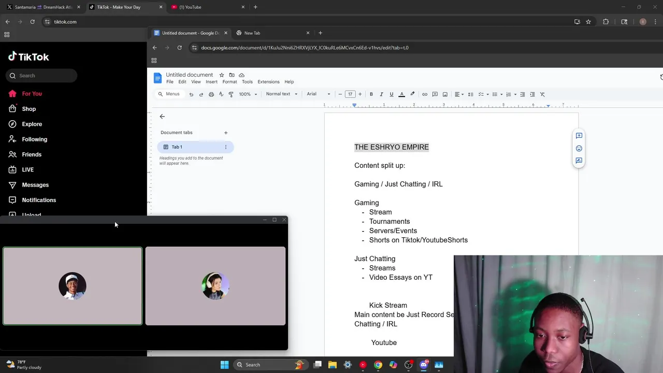
Task: Move the document using the folder icon
Action: (232, 75)
